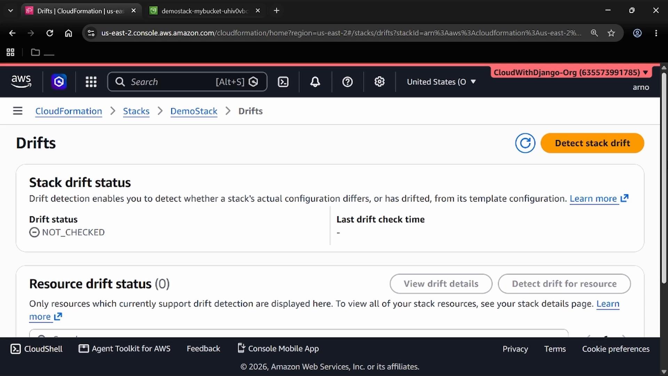Reload the browser page
This screenshot has width=668, height=376.
pyautogui.click(x=50, y=33)
